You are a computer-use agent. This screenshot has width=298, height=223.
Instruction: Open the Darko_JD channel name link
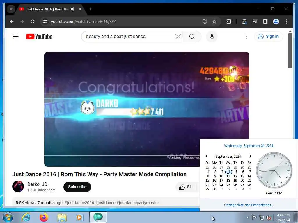pyautogui.click(x=37, y=184)
